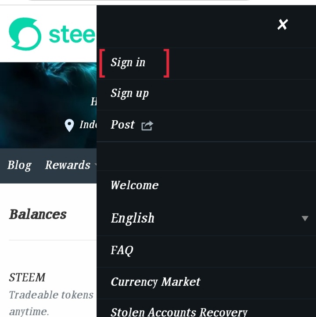Click the Balances heading
This screenshot has width=316, height=317.
(x=38, y=214)
